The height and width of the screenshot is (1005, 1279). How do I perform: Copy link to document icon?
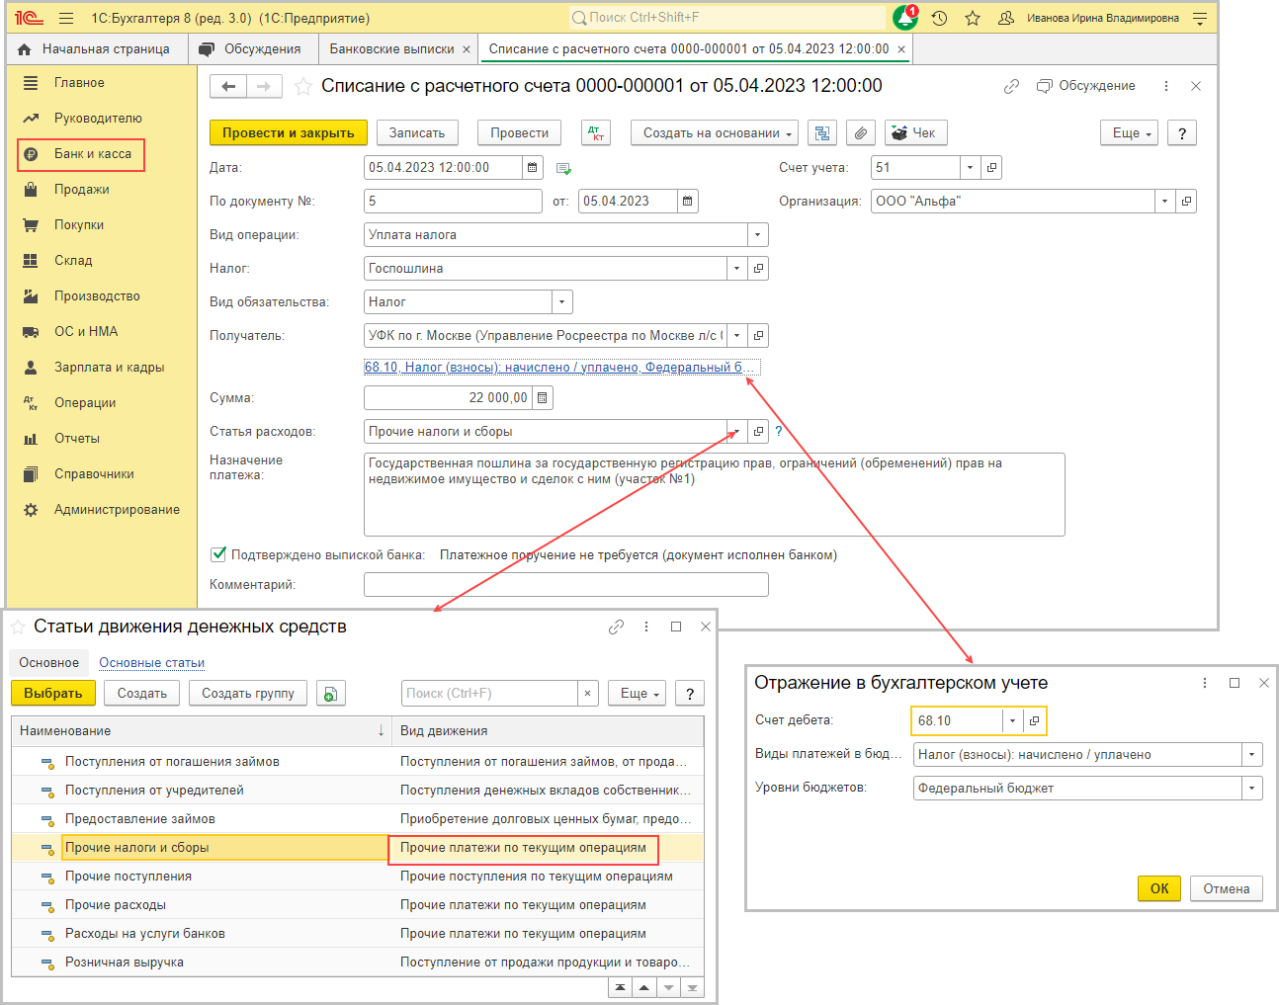pyautogui.click(x=1011, y=86)
